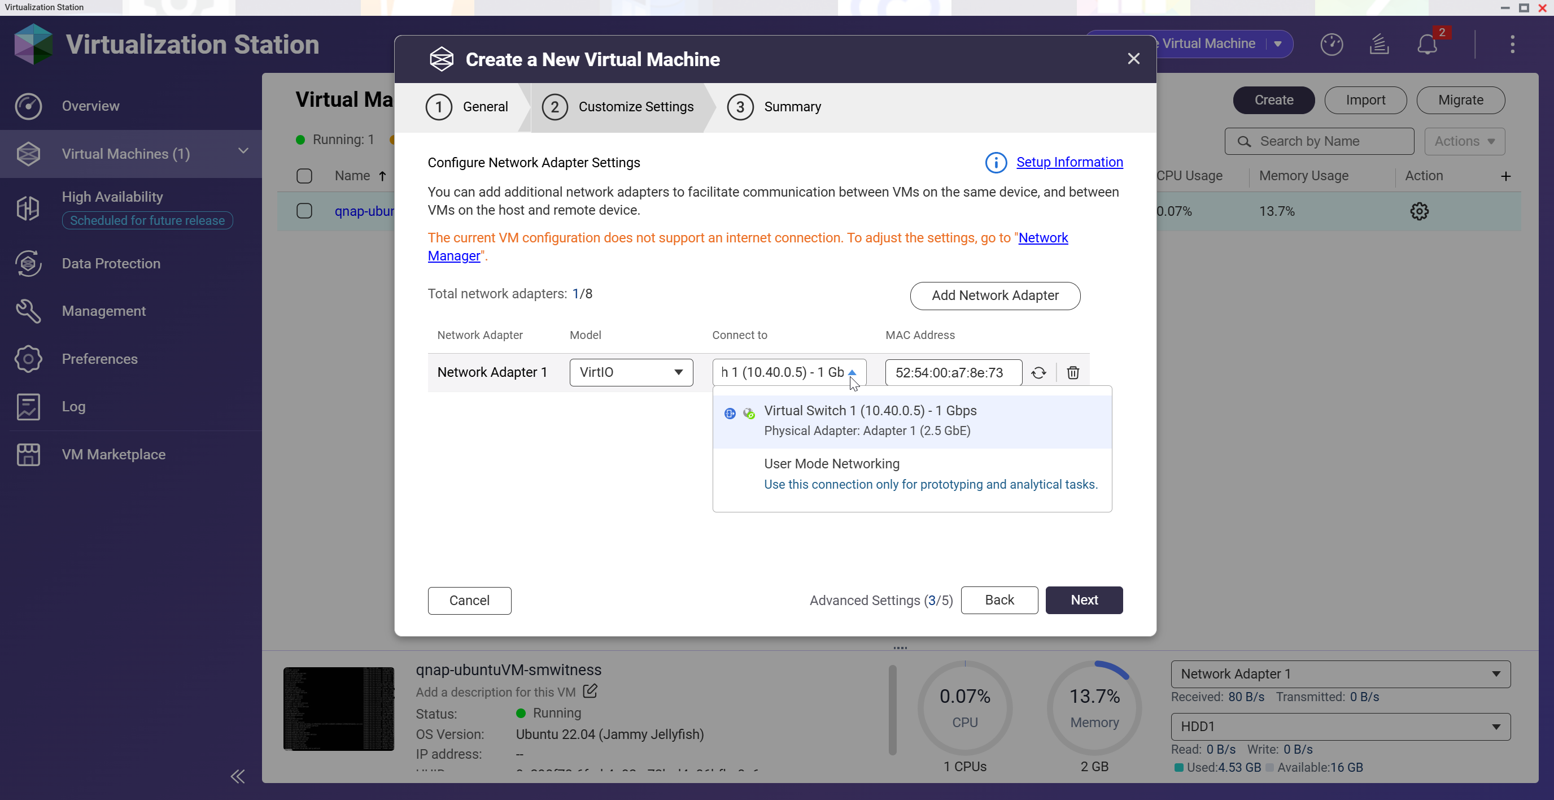Regenerate MAC address with refresh icon

click(x=1038, y=372)
